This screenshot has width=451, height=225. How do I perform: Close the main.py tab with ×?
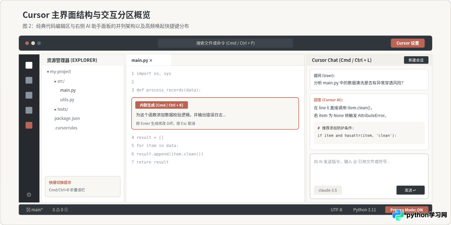151,60
